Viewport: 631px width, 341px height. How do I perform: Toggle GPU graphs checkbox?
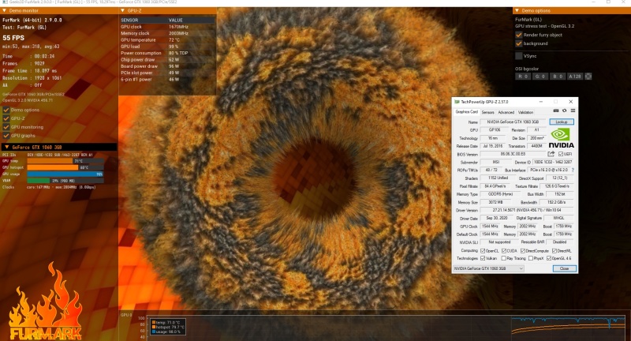click(6, 136)
